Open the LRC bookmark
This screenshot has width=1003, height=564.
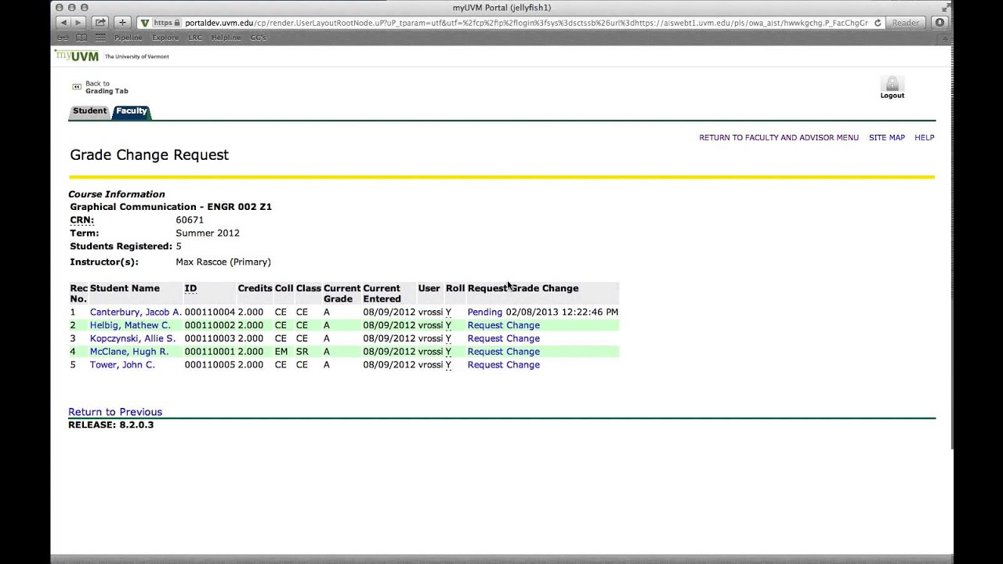[194, 38]
